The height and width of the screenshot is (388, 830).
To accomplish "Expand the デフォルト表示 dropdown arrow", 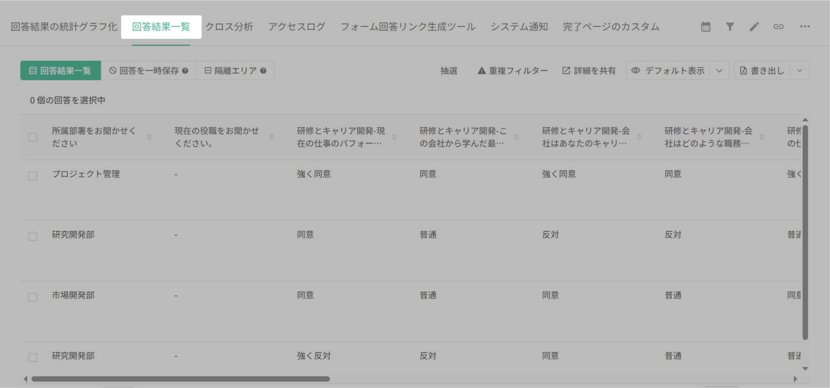I will click(x=720, y=71).
